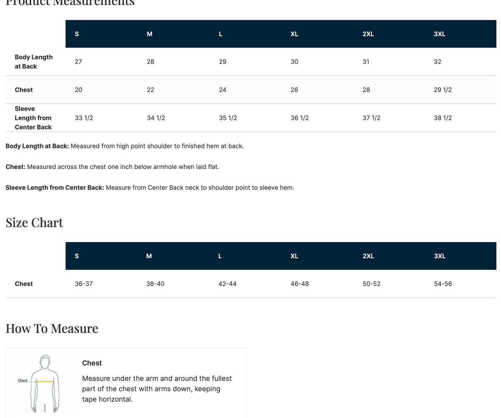Click the 33 1/2 sleeve length value
Screen dimensions: 501x418
[84, 118]
